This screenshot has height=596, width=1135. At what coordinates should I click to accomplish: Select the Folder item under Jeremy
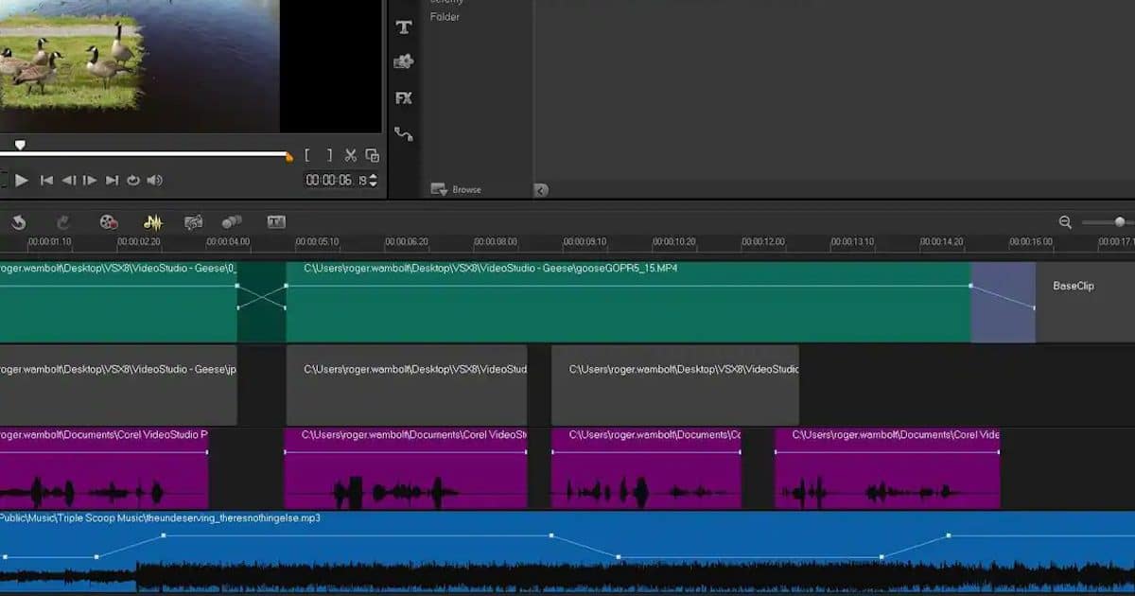(x=445, y=16)
